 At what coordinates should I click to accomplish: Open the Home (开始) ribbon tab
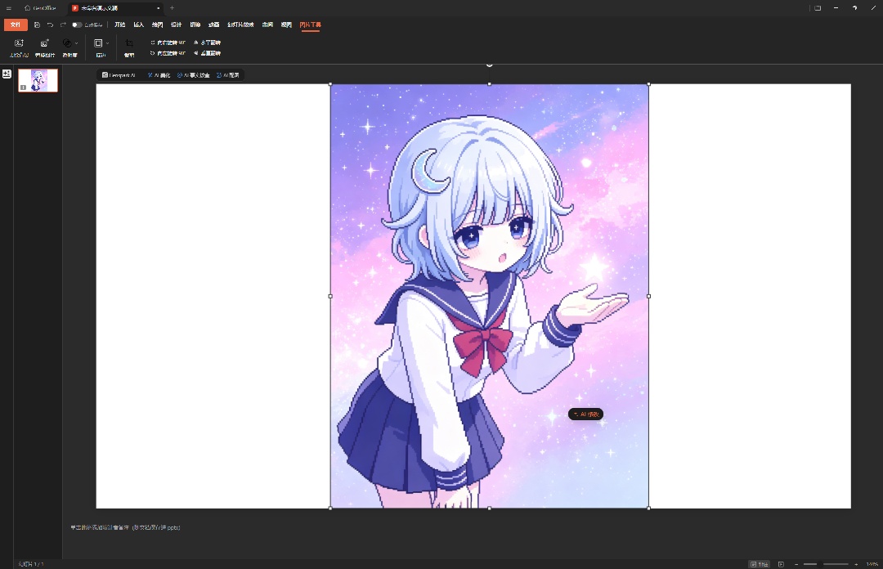point(120,25)
